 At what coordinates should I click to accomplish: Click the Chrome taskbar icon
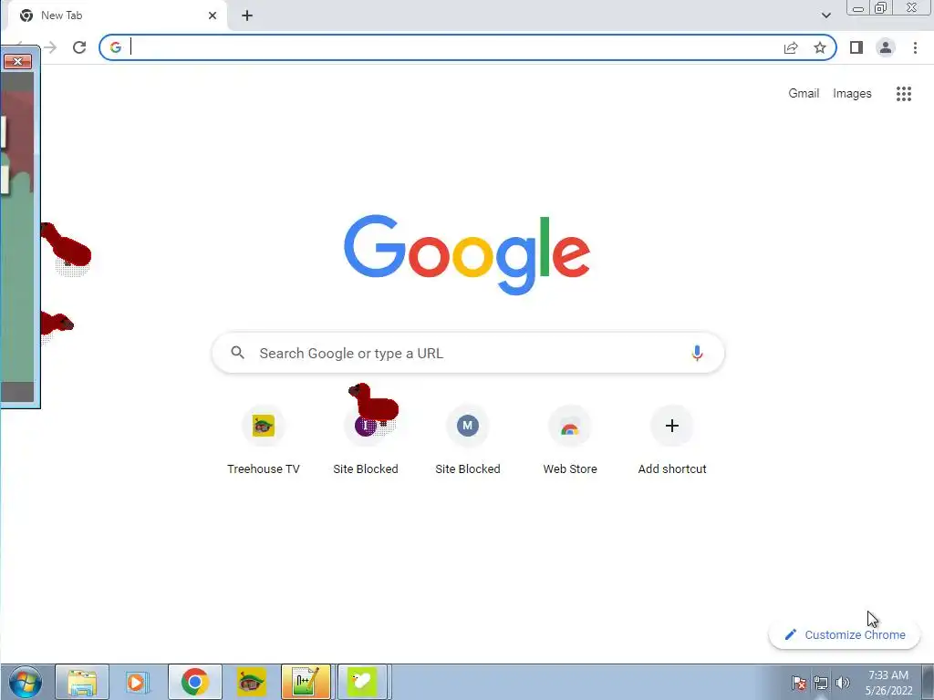pyautogui.click(x=195, y=682)
